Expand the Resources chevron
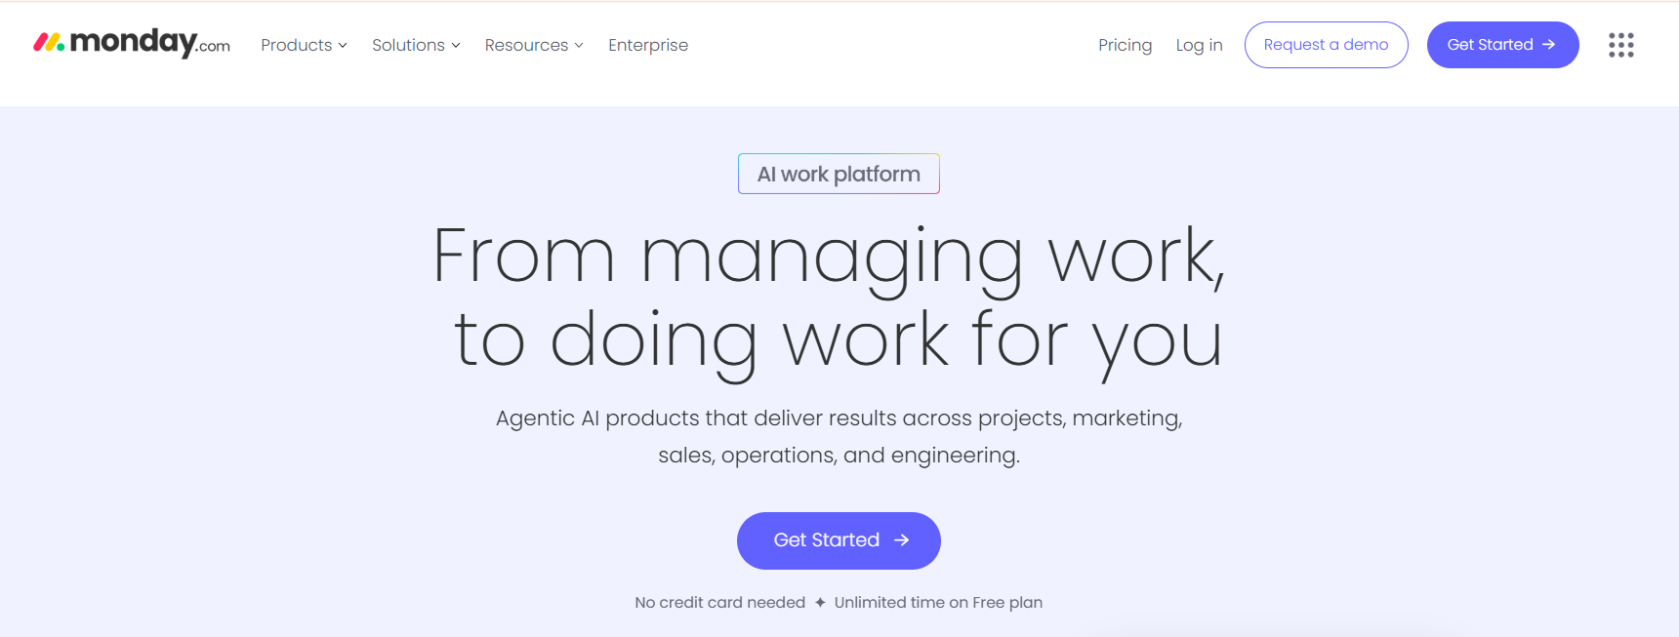This screenshot has width=1679, height=637. point(579,46)
